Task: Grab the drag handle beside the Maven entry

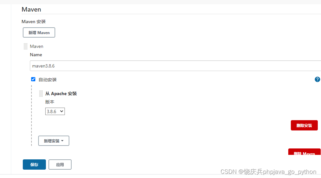Action: 25,46
